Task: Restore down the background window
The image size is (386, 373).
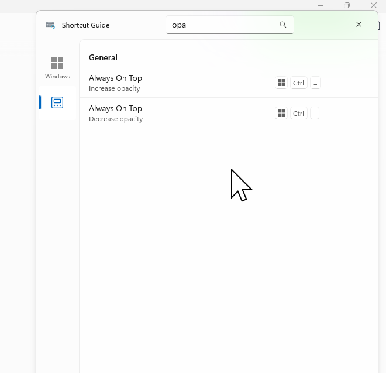Action: click(347, 5)
